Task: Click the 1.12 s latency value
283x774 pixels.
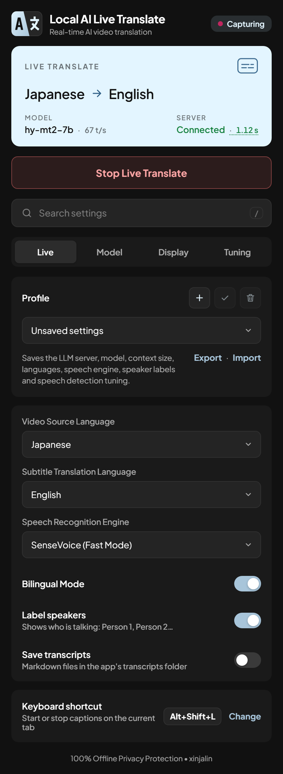Action: pyautogui.click(x=247, y=130)
